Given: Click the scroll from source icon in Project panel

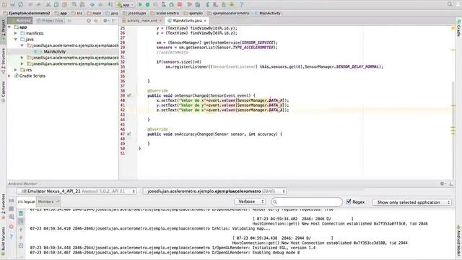Looking at the screenshot, I should [89, 21].
